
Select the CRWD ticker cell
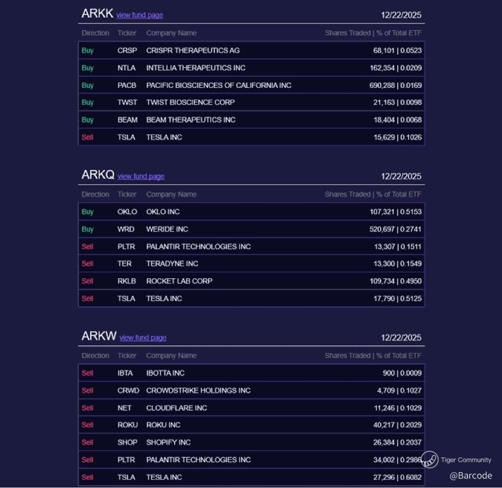pyautogui.click(x=128, y=391)
